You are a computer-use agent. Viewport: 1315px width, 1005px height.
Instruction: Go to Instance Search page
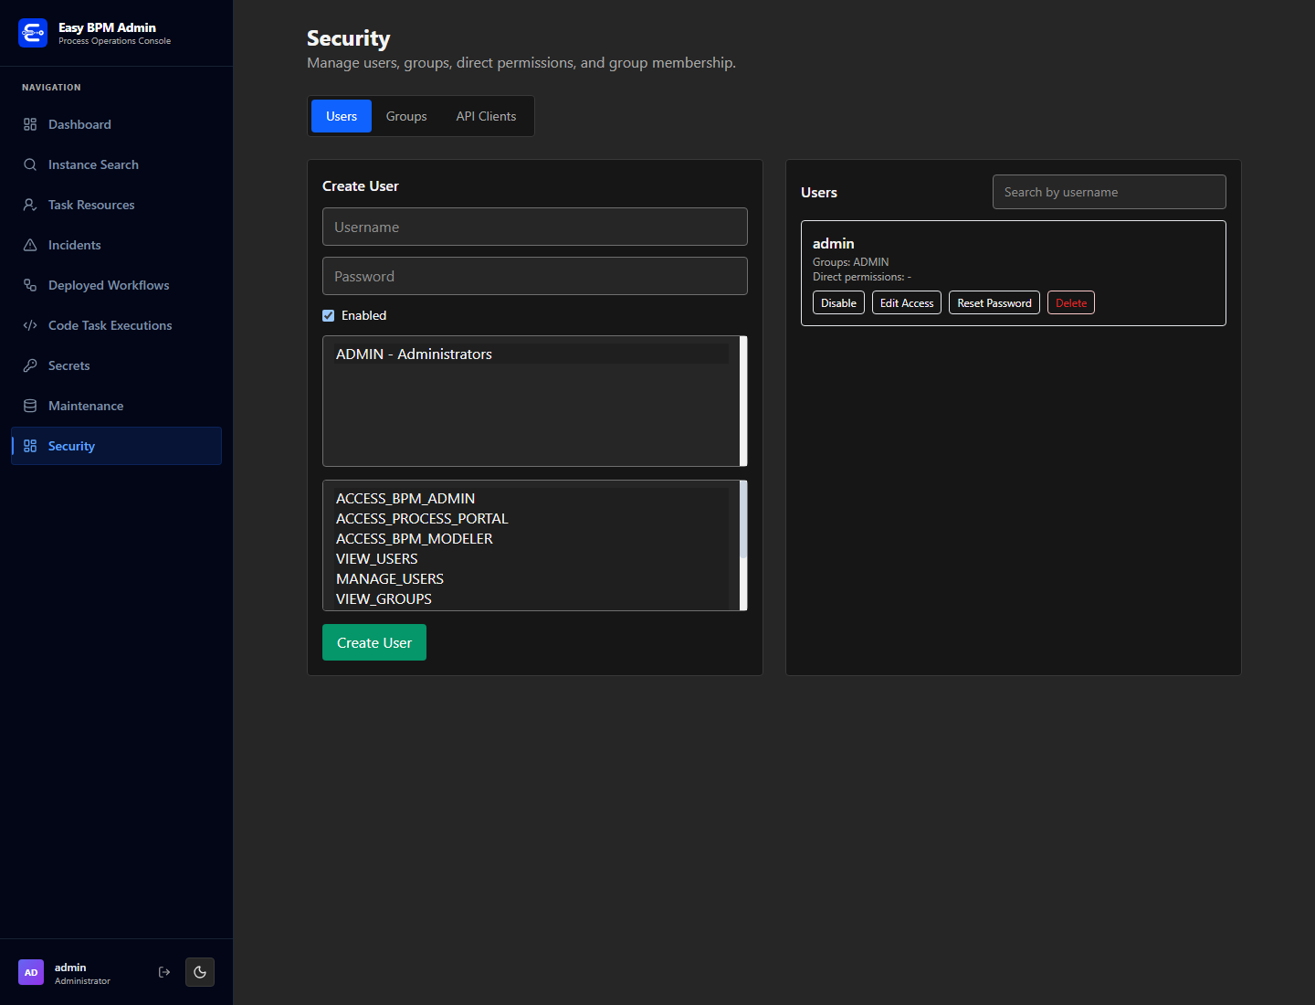pos(116,164)
